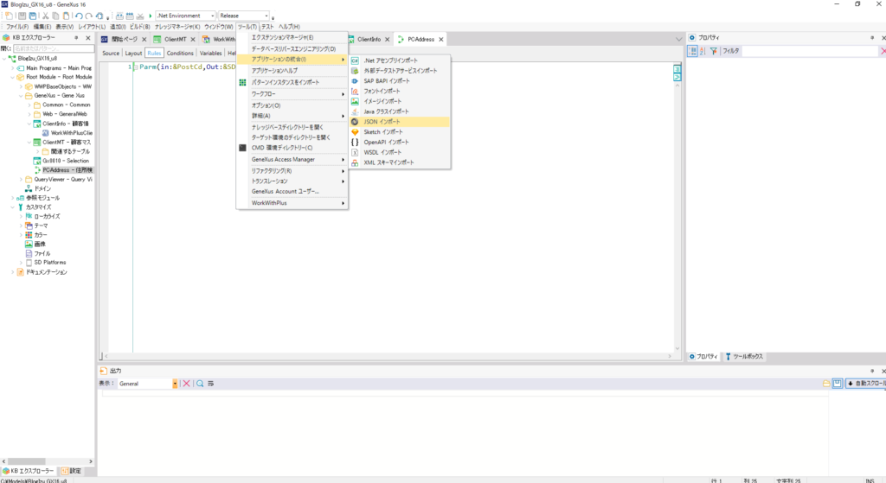The height and width of the screenshot is (483, 886).
Task: Select JSON インポート menu entry
Action: 400,121
